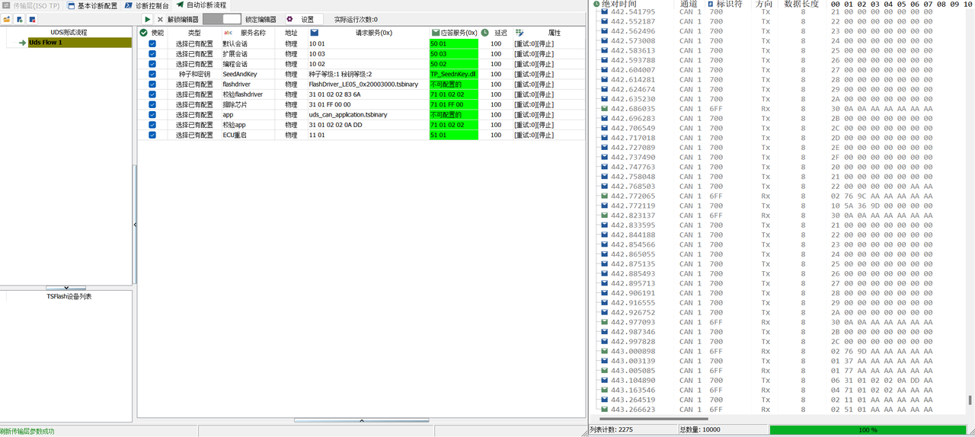Click the Rx message icon at 442.772065
This screenshot has height=437, width=975.
click(x=605, y=196)
